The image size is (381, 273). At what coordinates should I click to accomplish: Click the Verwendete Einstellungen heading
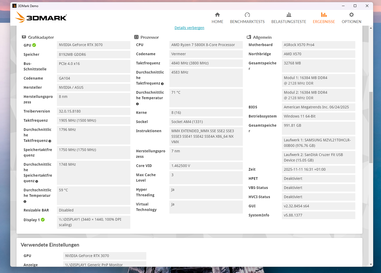[x=50, y=245]
